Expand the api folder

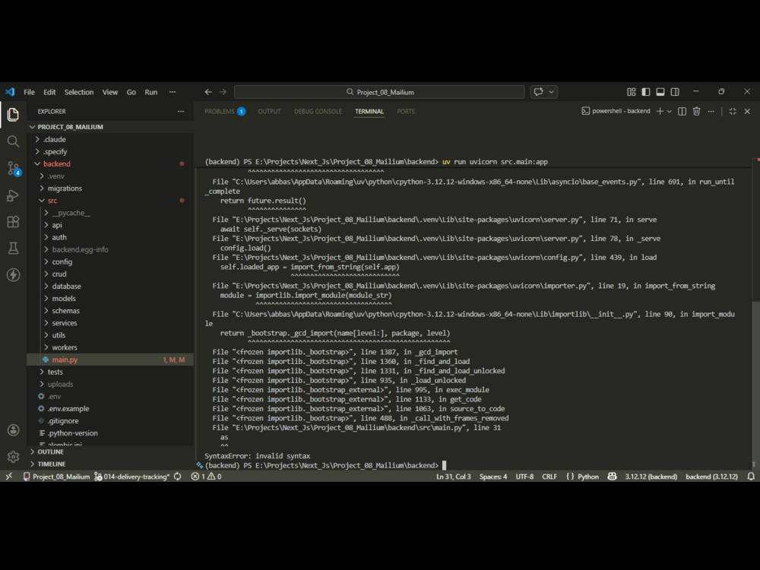tap(110, 225)
